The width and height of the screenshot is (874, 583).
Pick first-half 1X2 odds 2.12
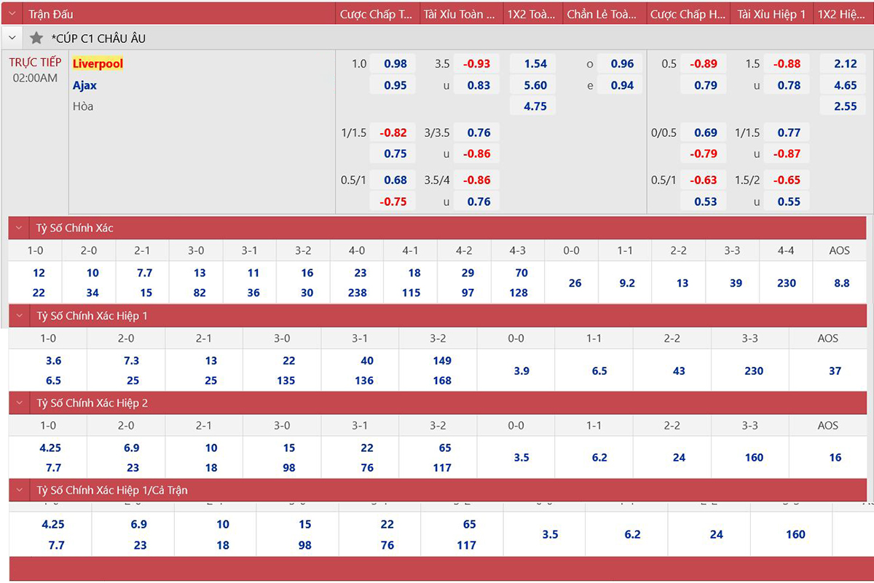pos(845,64)
